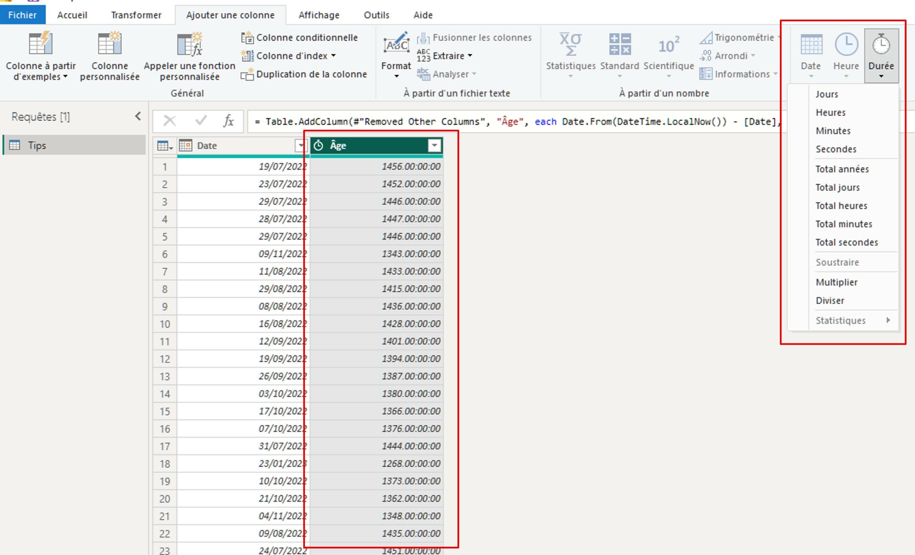Cancel formula with the X icon
915x555 pixels.
[170, 121]
